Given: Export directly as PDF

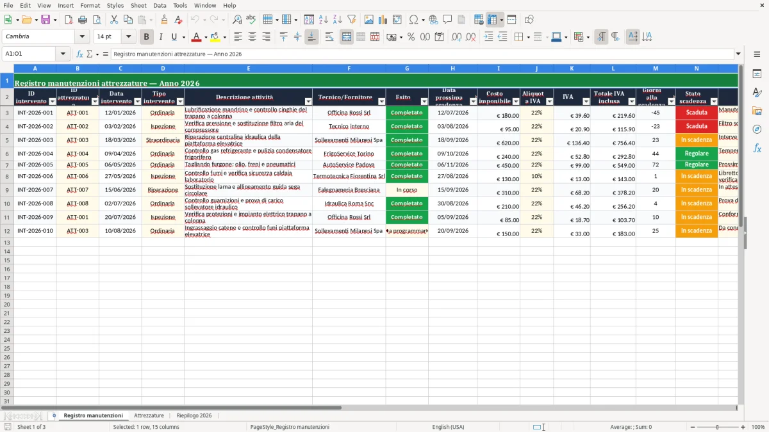Looking at the screenshot, I should point(68,20).
